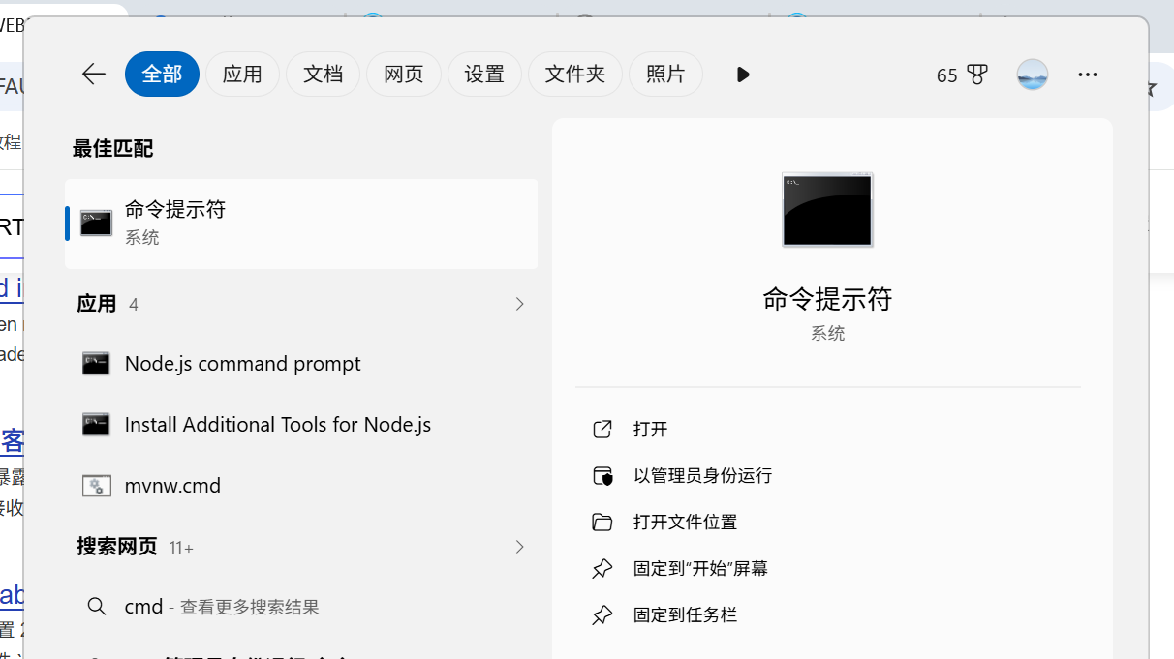This screenshot has height=659, width=1174.
Task: Click the search magnifier icon beside cmd
Action: click(x=96, y=607)
